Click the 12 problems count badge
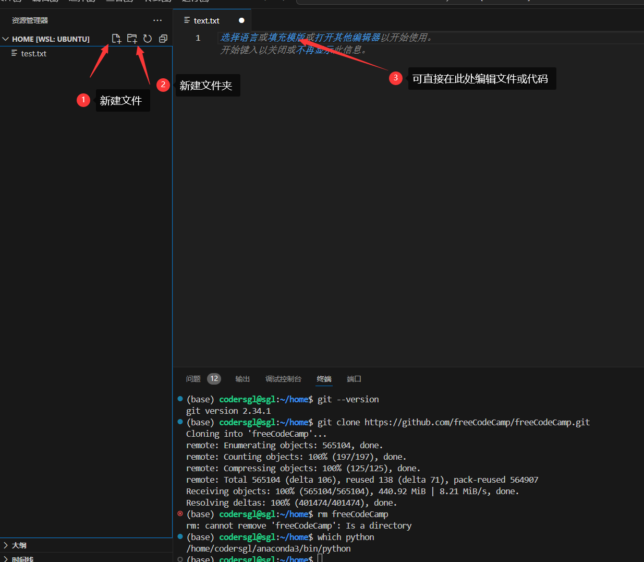This screenshot has height=562, width=644. [x=214, y=379]
